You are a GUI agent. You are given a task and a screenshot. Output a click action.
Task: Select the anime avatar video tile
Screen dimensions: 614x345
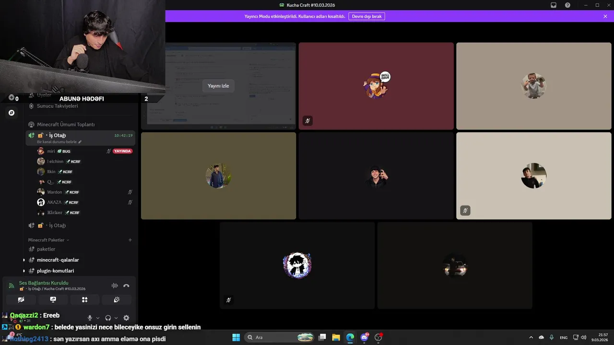click(x=297, y=265)
